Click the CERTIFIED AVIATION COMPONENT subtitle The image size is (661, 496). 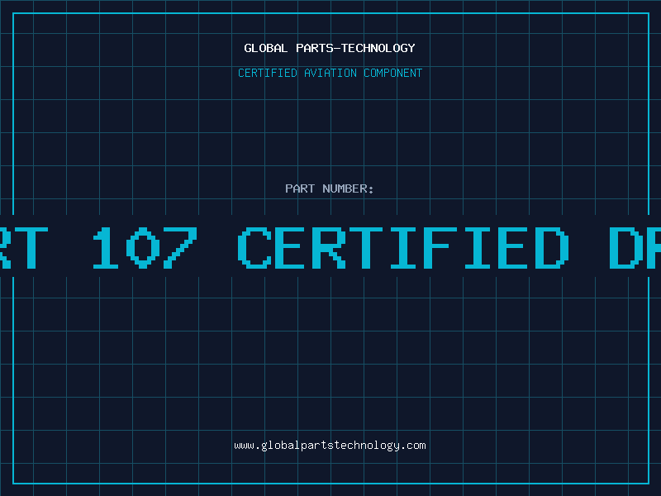[330, 73]
